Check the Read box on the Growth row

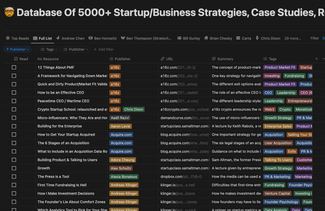[x=14, y=168]
